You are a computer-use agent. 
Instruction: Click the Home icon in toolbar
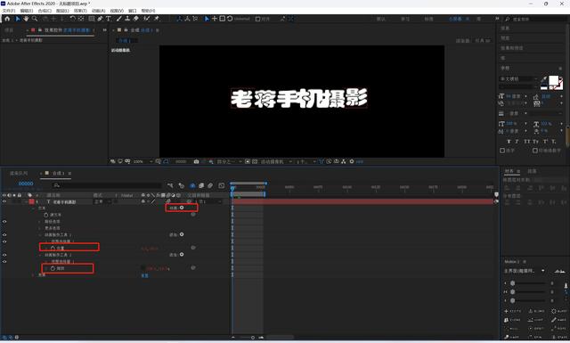(x=7, y=19)
